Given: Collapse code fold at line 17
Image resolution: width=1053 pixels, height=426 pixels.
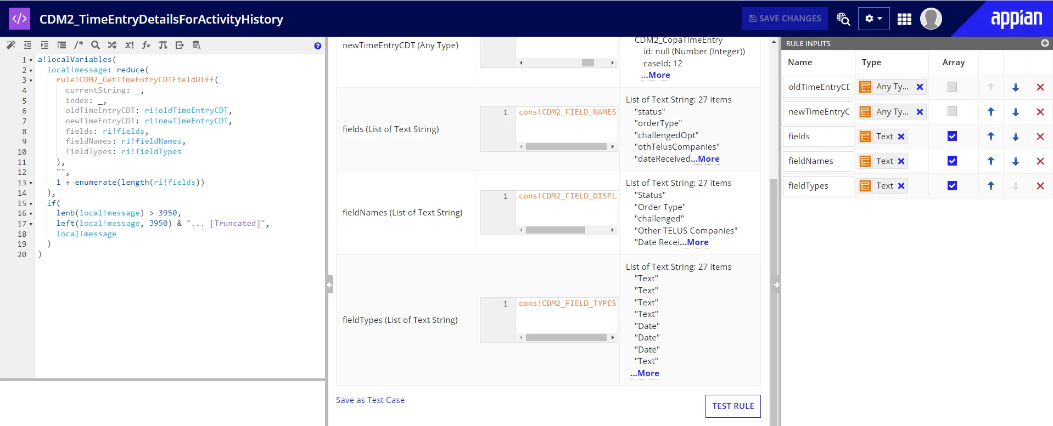Looking at the screenshot, I should tap(31, 224).
